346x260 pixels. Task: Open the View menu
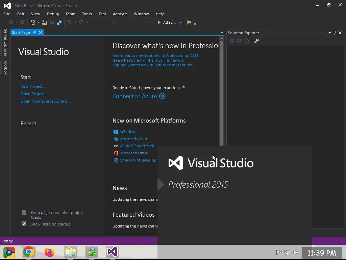[x=35, y=14]
